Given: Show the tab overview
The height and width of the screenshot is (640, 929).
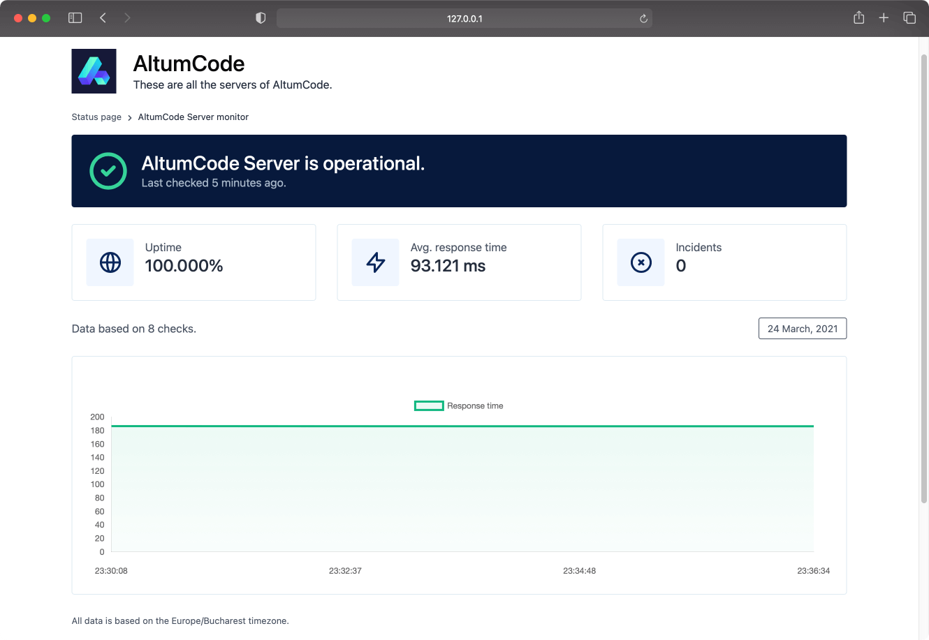Looking at the screenshot, I should pos(909,18).
